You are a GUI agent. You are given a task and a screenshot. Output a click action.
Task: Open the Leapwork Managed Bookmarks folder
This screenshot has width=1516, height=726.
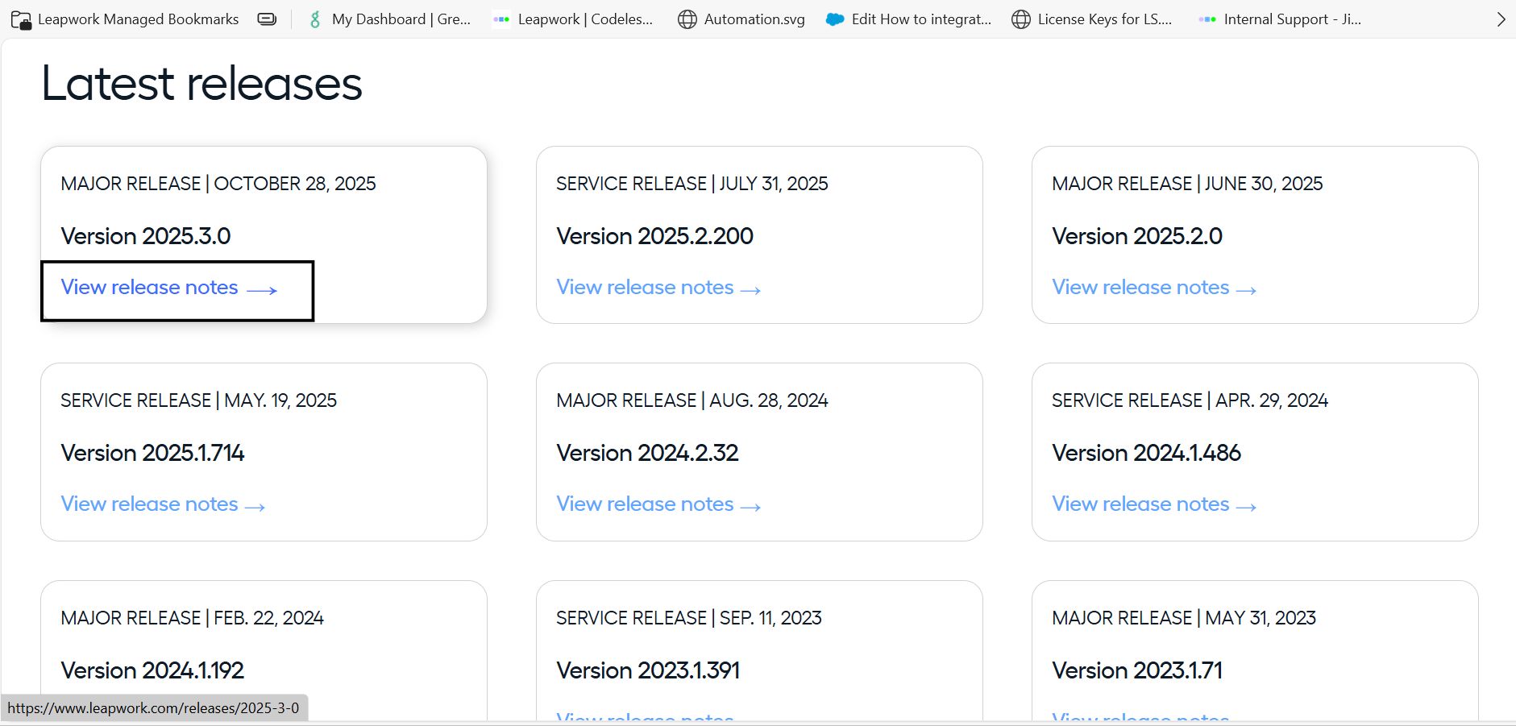125,19
